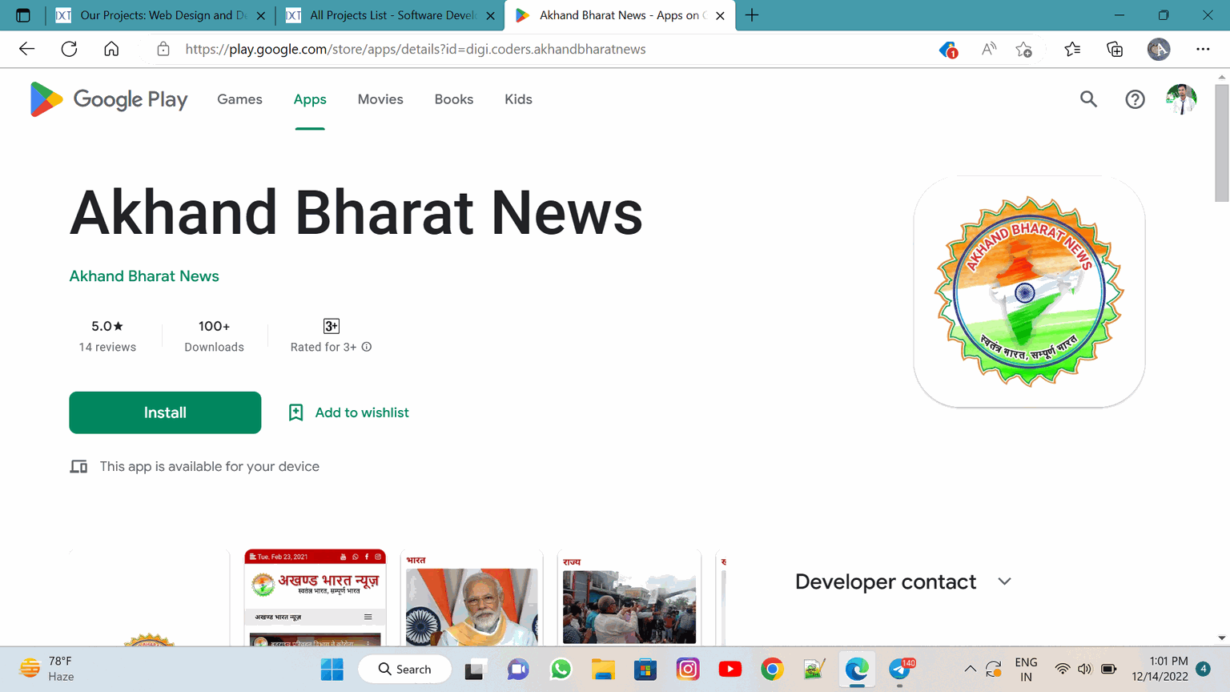Open the Google account profile picture
Screen dimensions: 1230x692
pos(1181,99)
